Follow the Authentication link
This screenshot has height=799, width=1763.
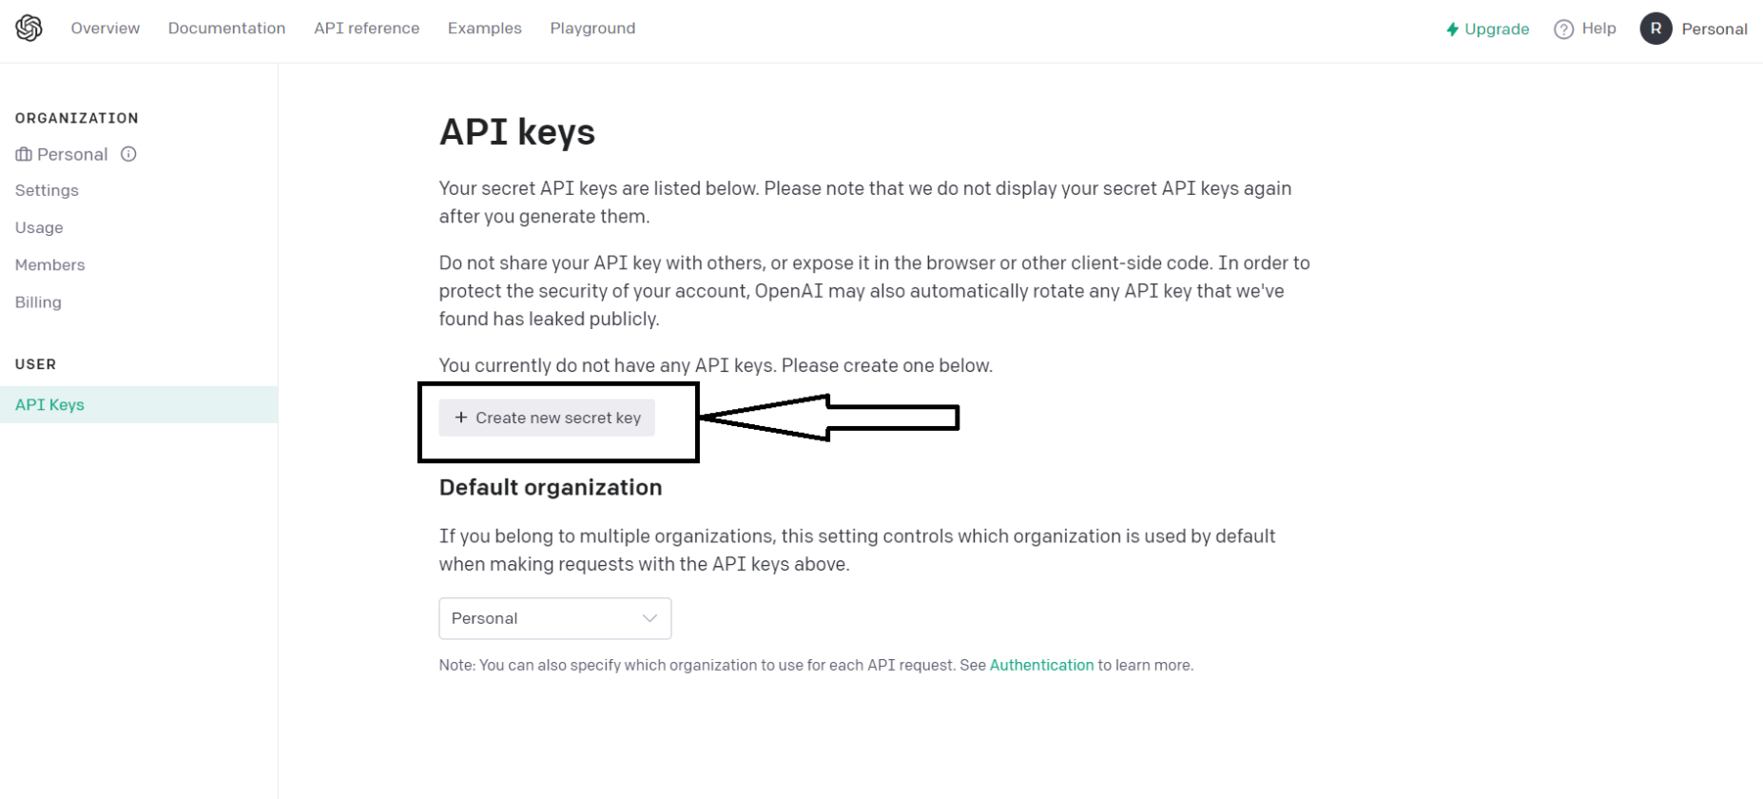click(x=1041, y=665)
